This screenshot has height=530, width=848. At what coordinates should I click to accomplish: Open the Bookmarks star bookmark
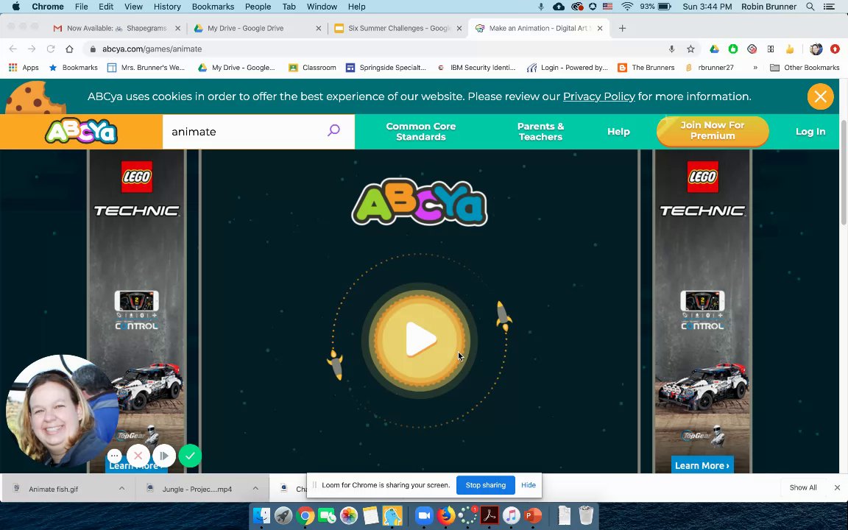tap(74, 68)
